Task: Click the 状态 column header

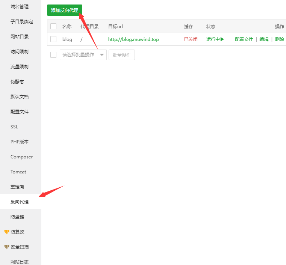Action: point(211,27)
